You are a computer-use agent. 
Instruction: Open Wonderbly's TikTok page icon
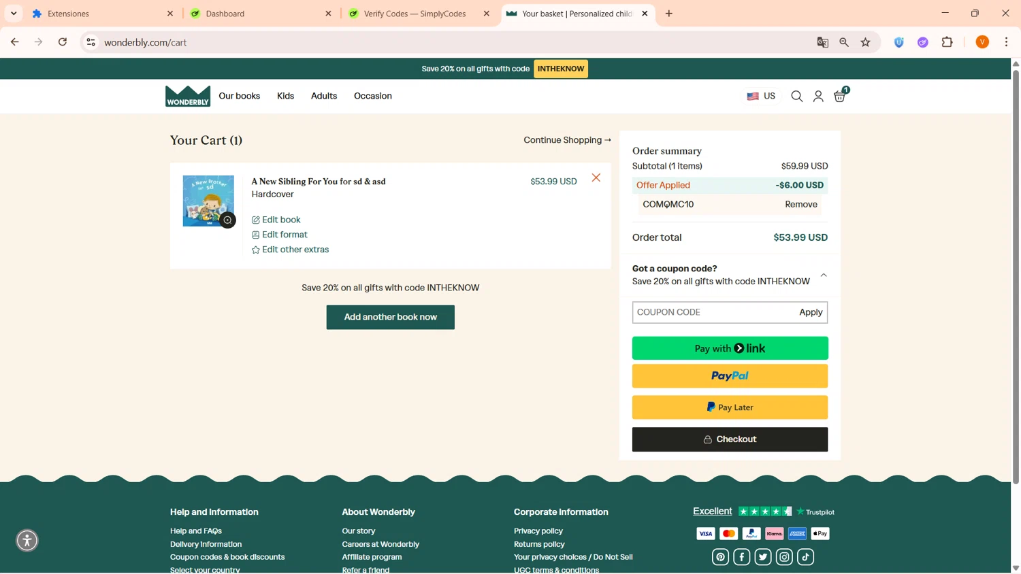(805, 557)
